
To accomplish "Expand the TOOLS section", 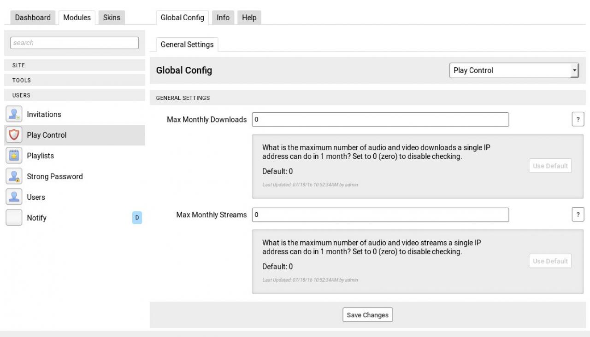I will 74,80.
